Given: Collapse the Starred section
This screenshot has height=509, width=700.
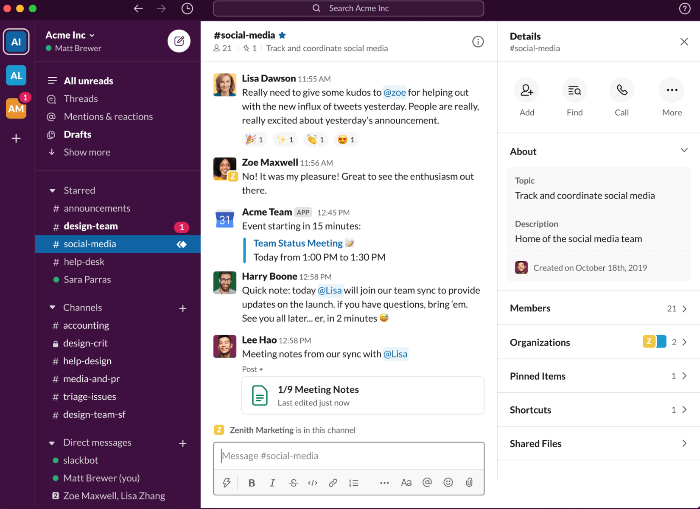Looking at the screenshot, I should [53, 190].
